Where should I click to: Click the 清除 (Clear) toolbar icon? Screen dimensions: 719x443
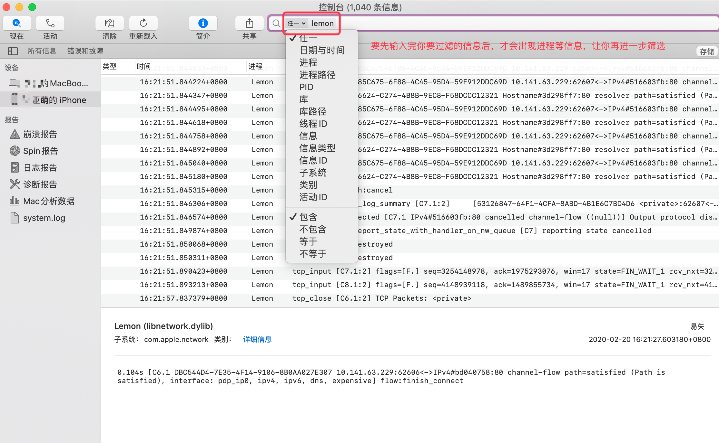pyautogui.click(x=110, y=24)
